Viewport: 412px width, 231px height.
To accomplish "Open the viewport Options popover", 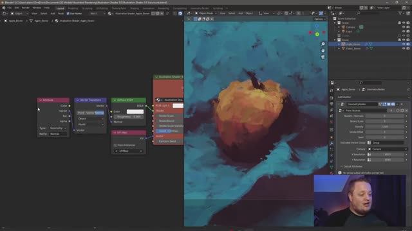I will tap(319, 19).
